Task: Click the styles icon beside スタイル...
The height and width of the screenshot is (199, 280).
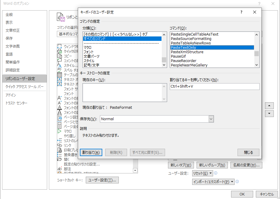Action: [x=60, y=65]
